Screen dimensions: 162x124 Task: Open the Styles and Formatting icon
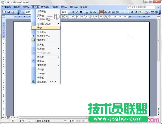[x=23, y=12]
